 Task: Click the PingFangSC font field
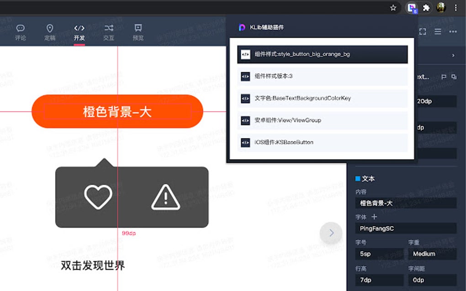click(406, 229)
